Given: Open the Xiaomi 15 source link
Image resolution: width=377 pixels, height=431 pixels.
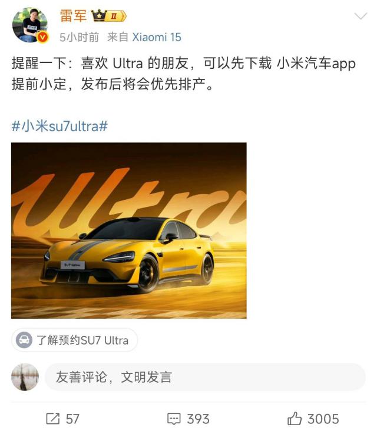Looking at the screenshot, I should (x=157, y=37).
